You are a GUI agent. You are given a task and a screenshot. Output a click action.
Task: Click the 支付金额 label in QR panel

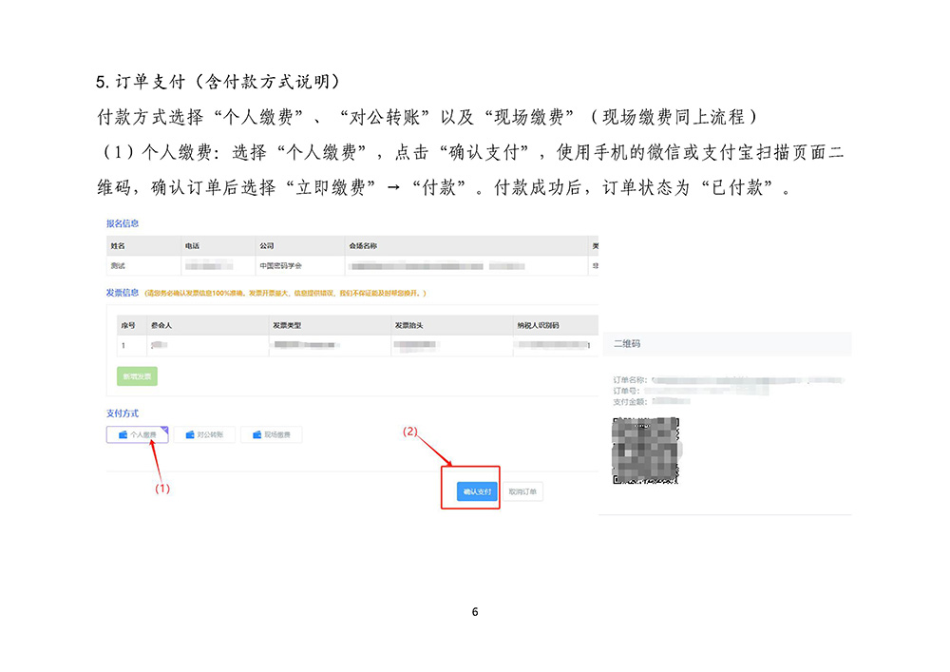coord(630,402)
